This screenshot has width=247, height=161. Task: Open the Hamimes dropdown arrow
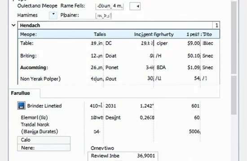pos(53,15)
